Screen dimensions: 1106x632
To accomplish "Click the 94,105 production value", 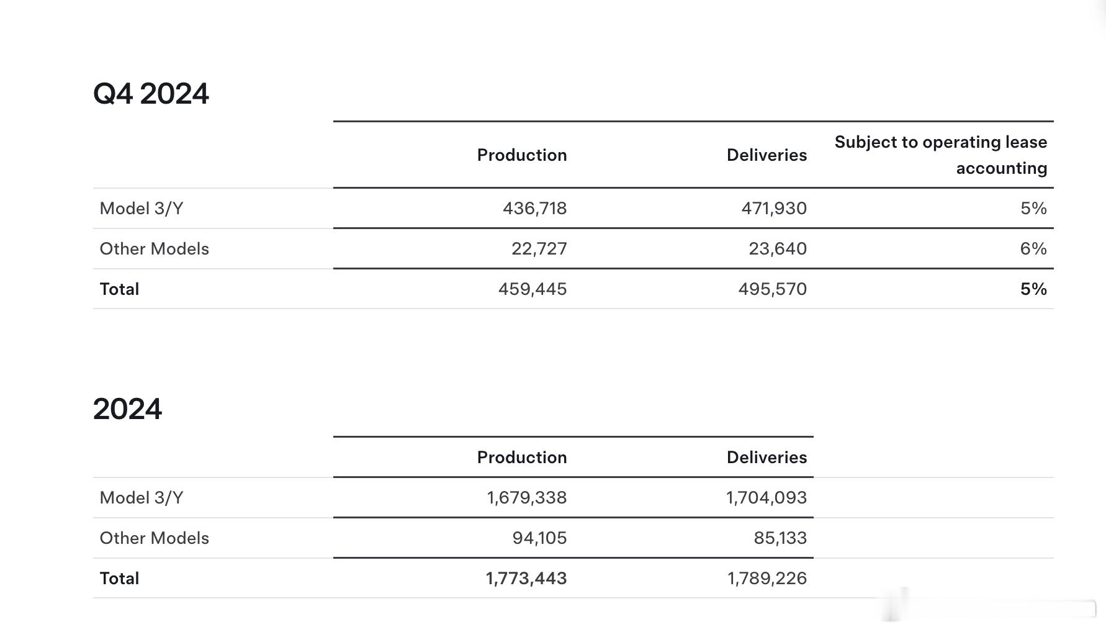I will point(539,538).
